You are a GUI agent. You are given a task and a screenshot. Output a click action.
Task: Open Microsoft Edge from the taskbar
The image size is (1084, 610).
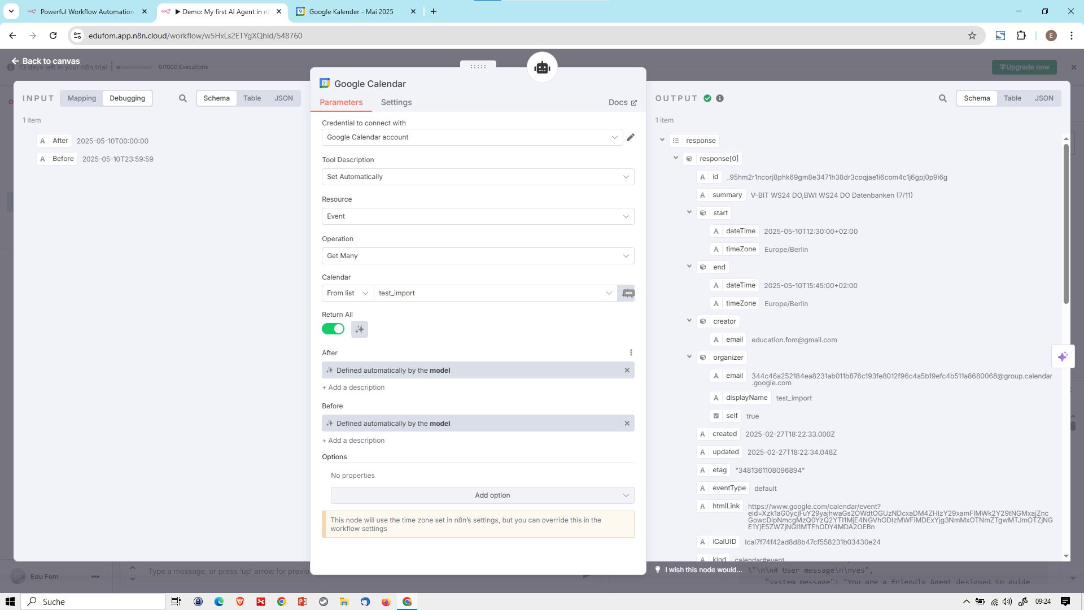(x=219, y=602)
